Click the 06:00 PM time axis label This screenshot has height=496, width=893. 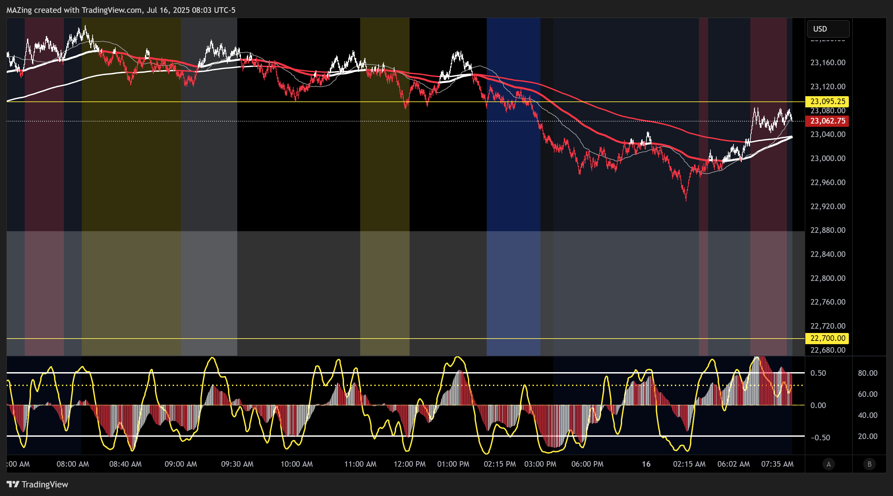[x=588, y=464]
